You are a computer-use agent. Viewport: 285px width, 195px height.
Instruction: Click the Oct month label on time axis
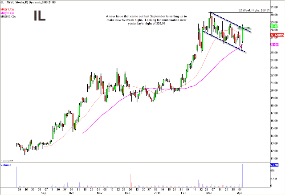pos(71,193)
